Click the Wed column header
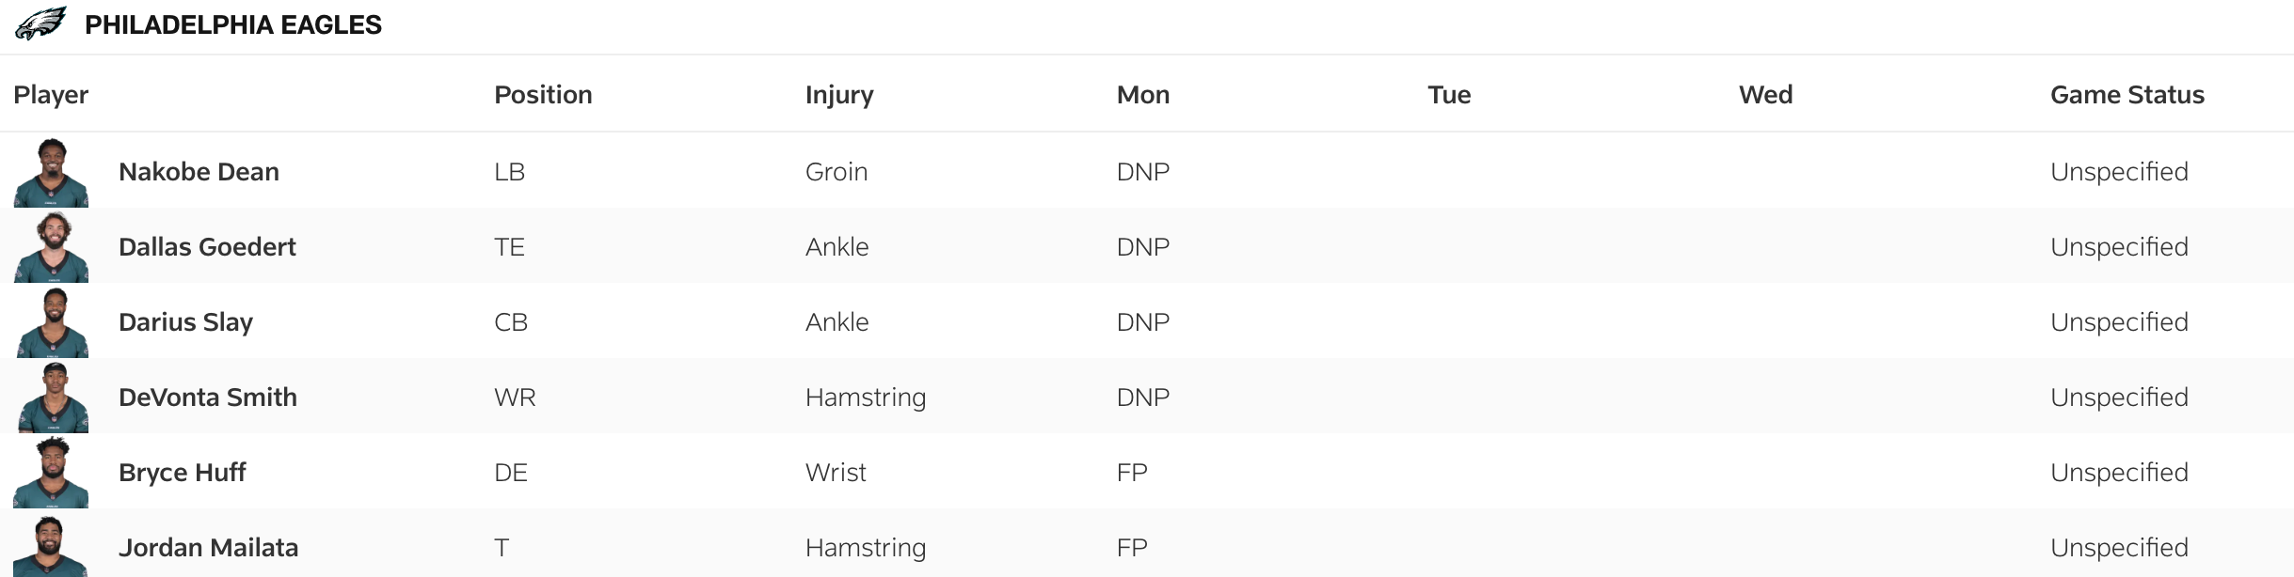Screen dimensions: 2294x577 click(x=1765, y=95)
